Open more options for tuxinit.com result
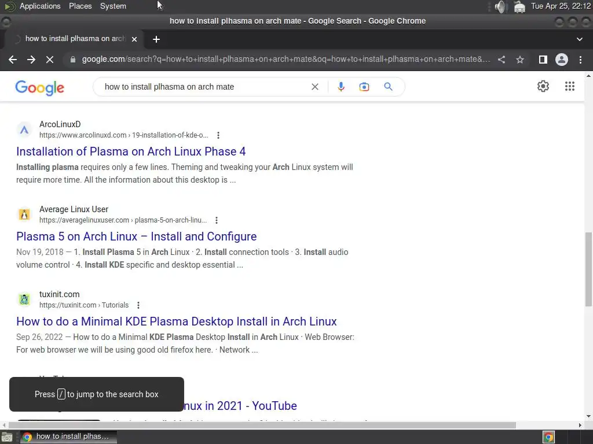The height and width of the screenshot is (444, 593). tap(138, 305)
